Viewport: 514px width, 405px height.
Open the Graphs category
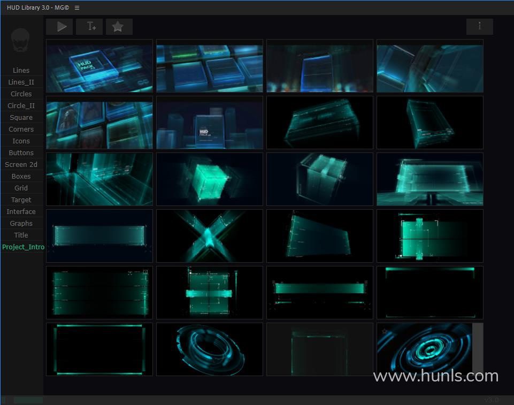pyautogui.click(x=21, y=224)
